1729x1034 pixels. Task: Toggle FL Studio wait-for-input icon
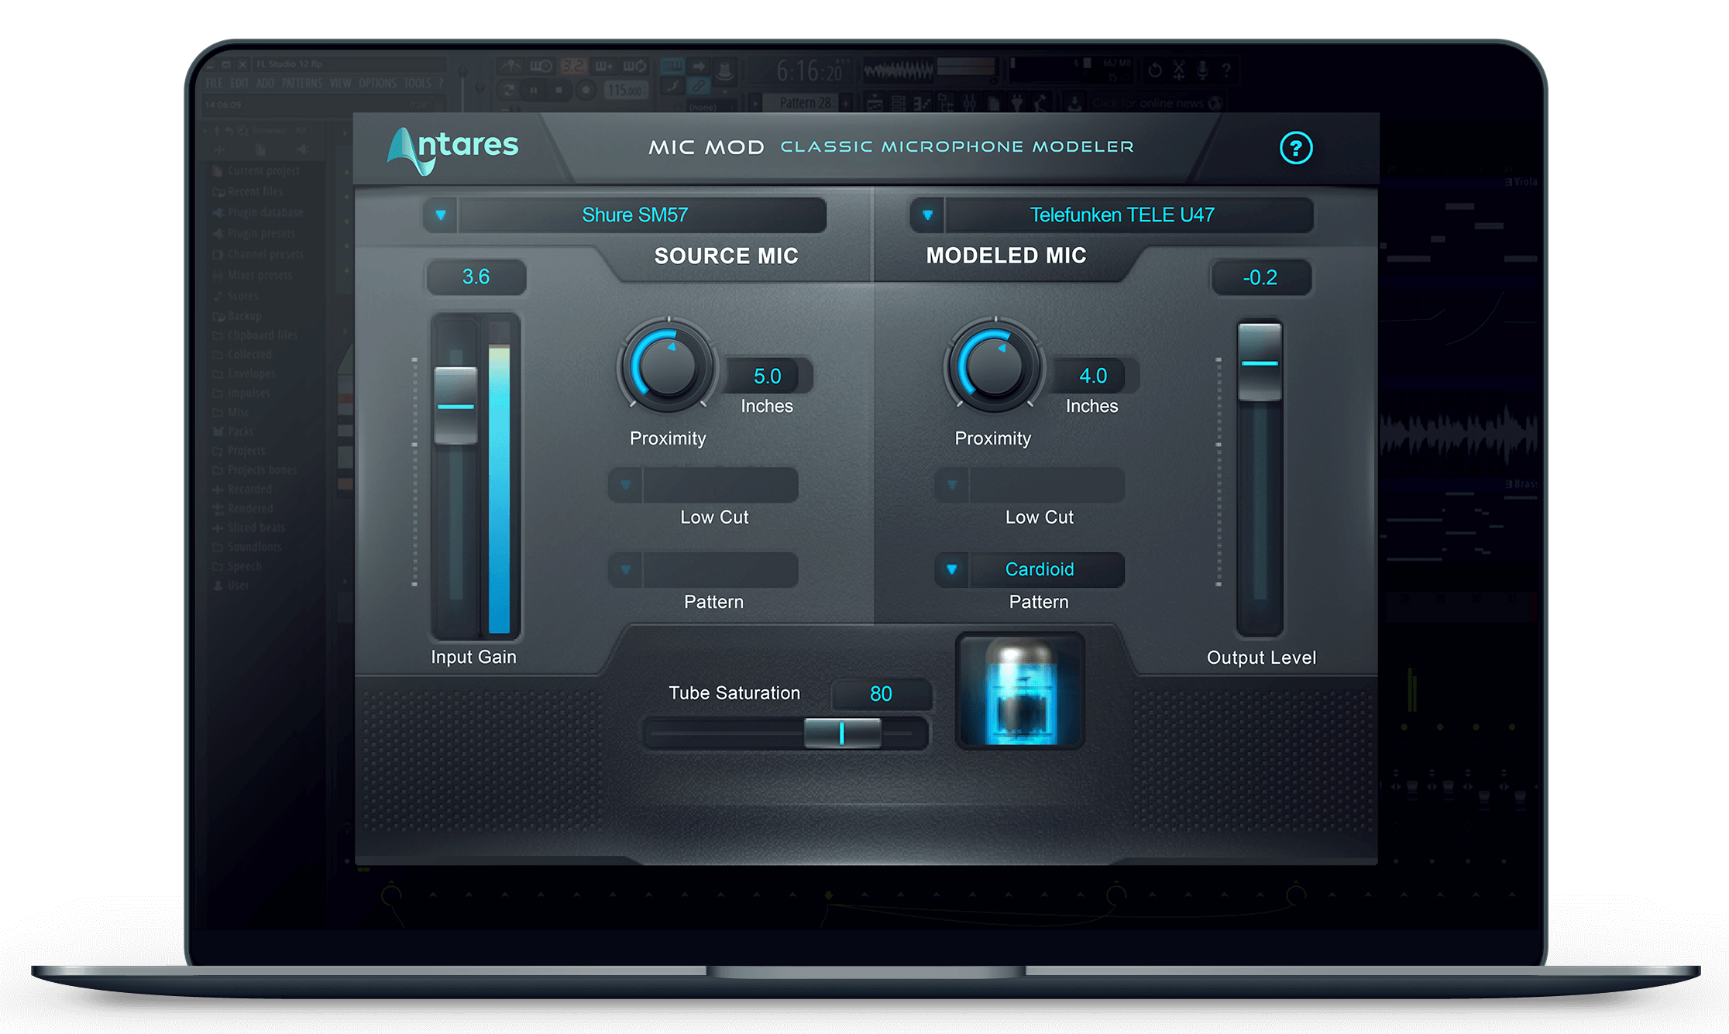point(541,66)
